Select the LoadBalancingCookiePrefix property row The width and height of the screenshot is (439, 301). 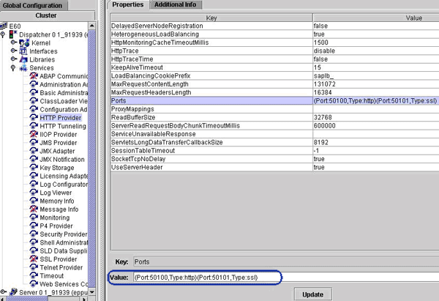274,76
